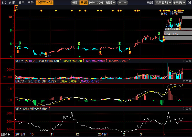Open 个股三分钟 summary
The height and width of the screenshot is (137, 192).
[x=45, y=3]
